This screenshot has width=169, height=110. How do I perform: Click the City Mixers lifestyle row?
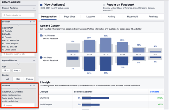pyautogui.click(x=101, y=98)
